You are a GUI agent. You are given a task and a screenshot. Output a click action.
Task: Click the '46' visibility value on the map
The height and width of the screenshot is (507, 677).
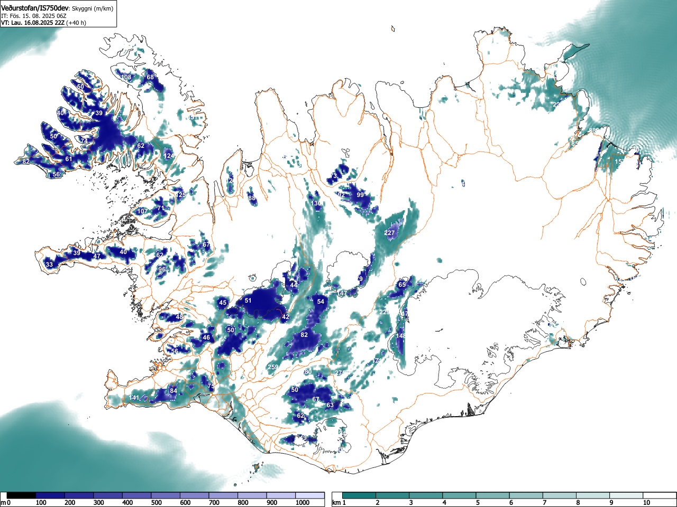point(206,337)
